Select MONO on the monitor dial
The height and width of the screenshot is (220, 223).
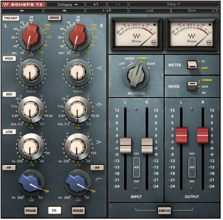pos(130,59)
